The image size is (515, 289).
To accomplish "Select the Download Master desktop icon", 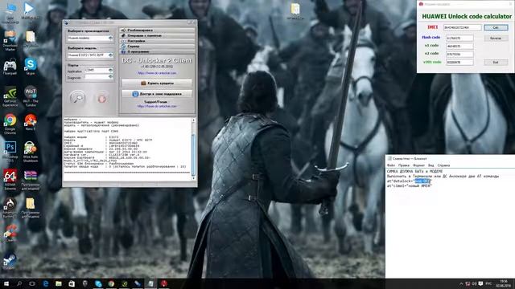I will click(10, 39).
